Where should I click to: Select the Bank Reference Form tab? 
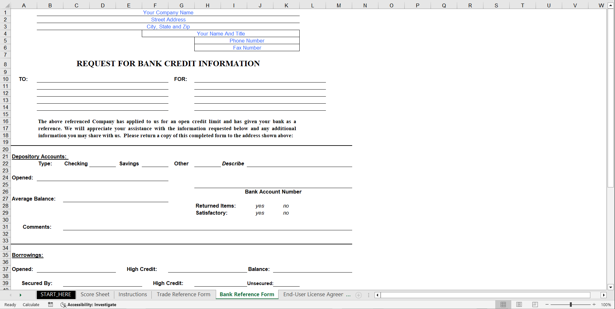click(247, 295)
